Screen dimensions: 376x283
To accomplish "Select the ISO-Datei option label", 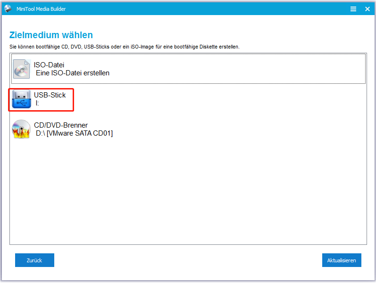I will (49, 65).
